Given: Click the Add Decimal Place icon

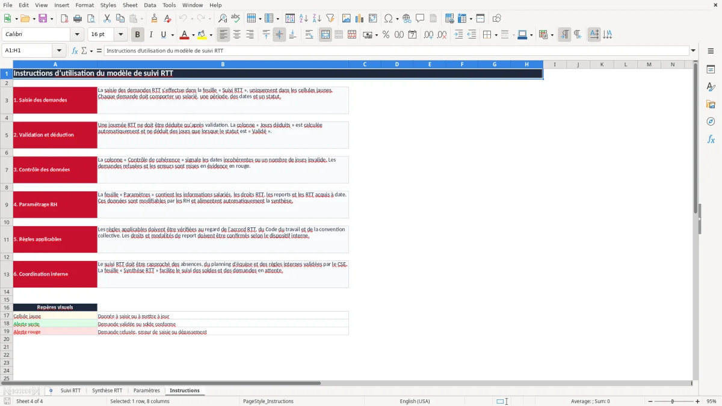Looking at the screenshot, I should click(x=428, y=35).
